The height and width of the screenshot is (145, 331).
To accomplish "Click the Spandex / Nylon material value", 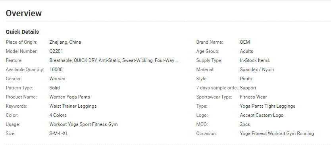I will pyautogui.click(x=257, y=70).
